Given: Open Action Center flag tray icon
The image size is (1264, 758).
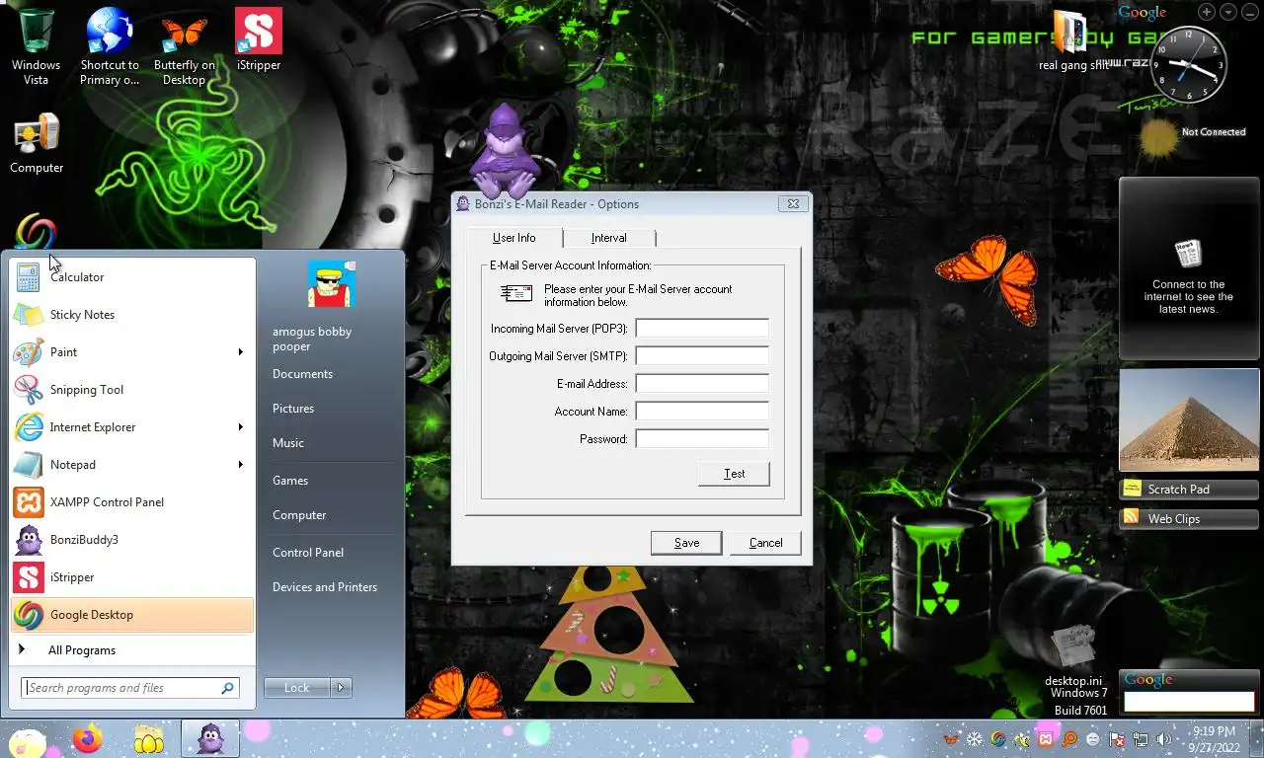Looking at the screenshot, I should pyautogui.click(x=1117, y=739).
